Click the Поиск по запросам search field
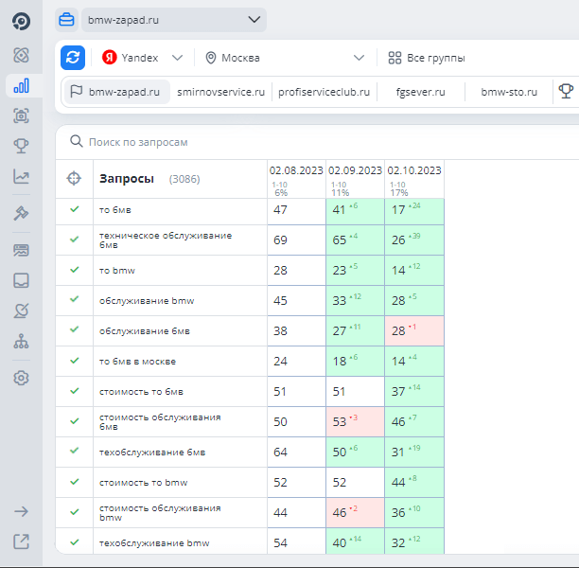Image resolution: width=579 pixels, height=568 pixels. pyautogui.click(x=138, y=142)
